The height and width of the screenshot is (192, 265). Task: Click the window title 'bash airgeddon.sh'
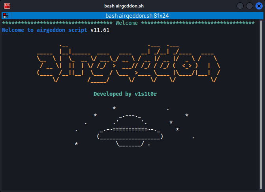(x=124, y=6)
